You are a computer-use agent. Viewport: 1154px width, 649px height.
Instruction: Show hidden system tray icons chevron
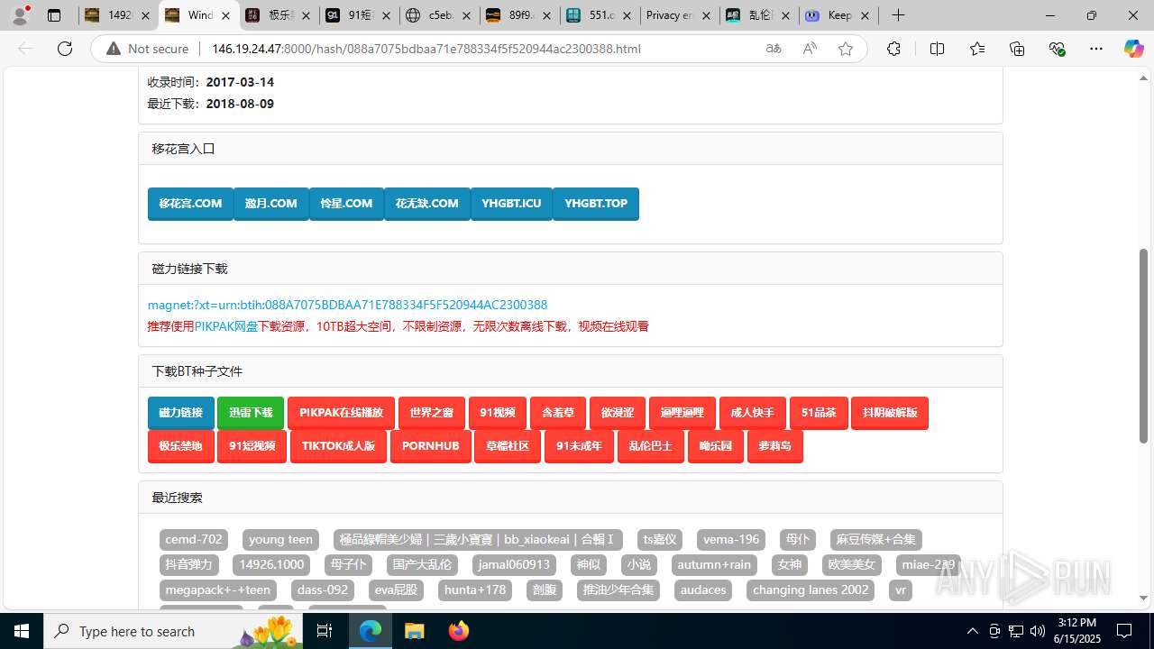[x=972, y=631]
